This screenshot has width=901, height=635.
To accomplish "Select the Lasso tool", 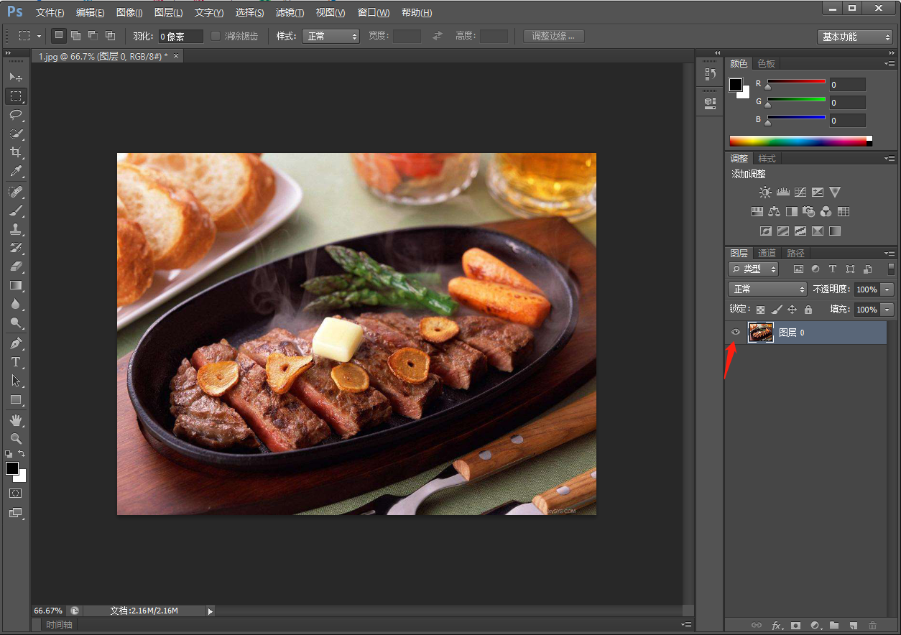I will click(x=16, y=115).
